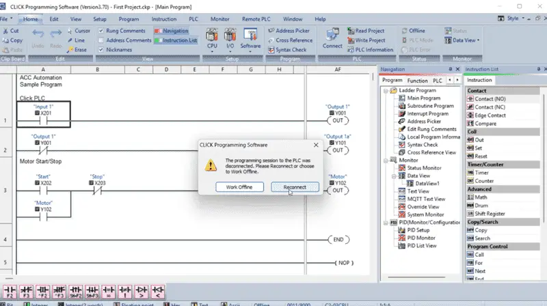Collapse the Monitor tree node

[386, 161]
